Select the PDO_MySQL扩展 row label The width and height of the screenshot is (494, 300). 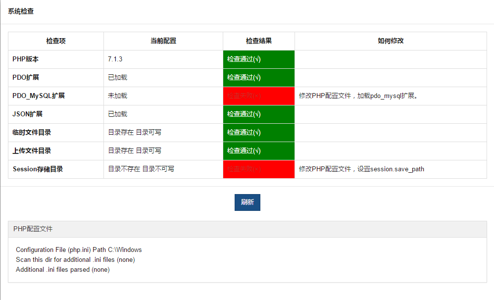[39, 96]
